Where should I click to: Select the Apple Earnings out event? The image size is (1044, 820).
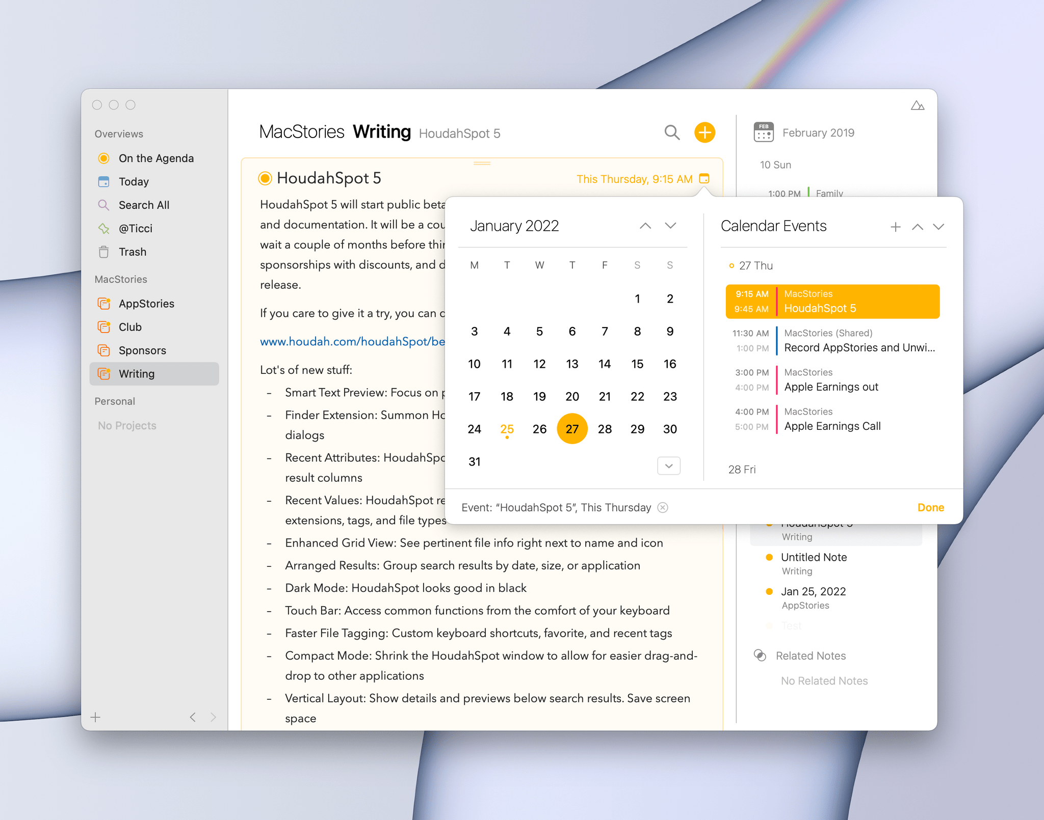(x=832, y=380)
